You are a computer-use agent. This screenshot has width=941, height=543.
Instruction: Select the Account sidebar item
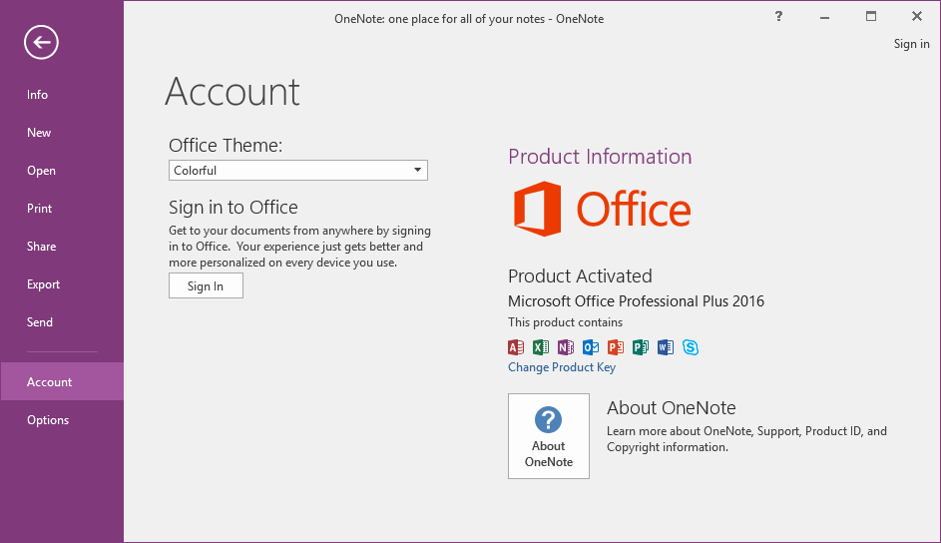coord(62,381)
